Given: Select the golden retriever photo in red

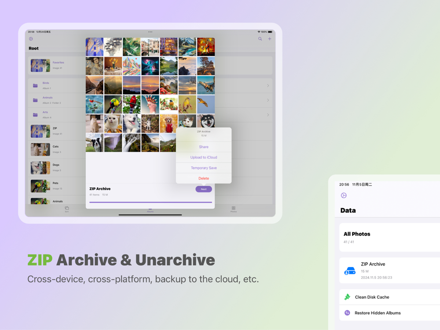Looking at the screenshot, I should (x=169, y=124).
